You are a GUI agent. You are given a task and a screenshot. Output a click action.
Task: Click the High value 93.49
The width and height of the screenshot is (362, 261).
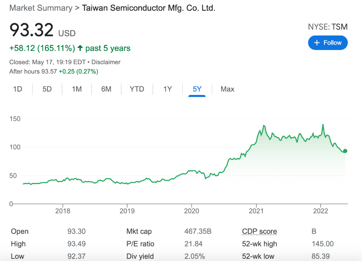[x=77, y=244]
